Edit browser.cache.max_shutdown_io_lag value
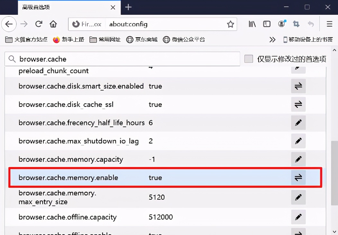338x235 pixels. [298, 141]
